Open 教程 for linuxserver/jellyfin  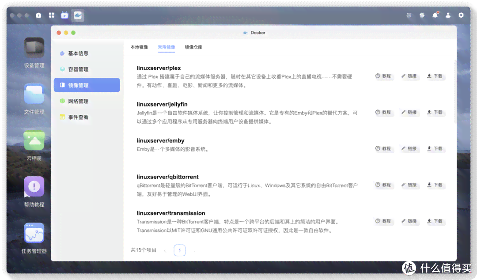383,112
